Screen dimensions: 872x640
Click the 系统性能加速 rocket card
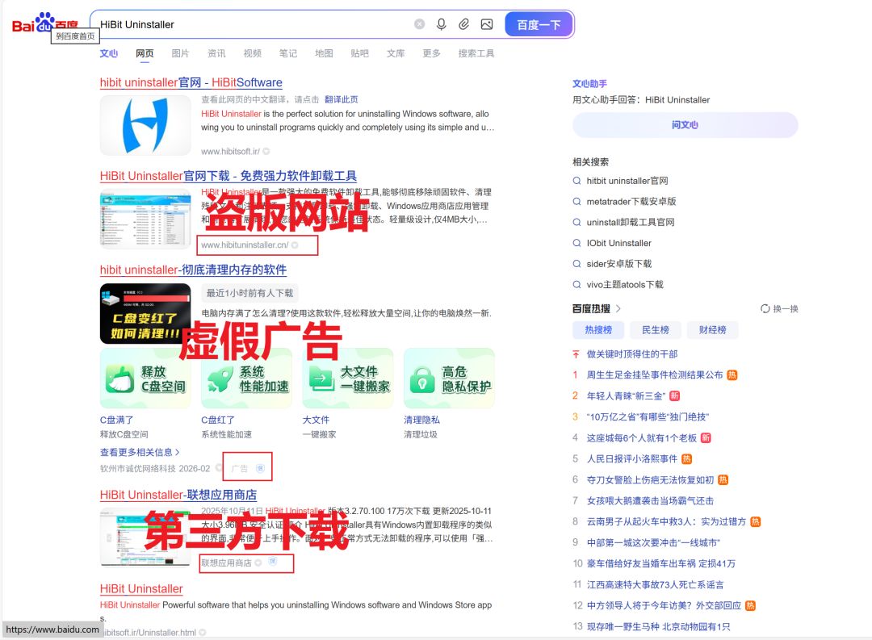[246, 378]
